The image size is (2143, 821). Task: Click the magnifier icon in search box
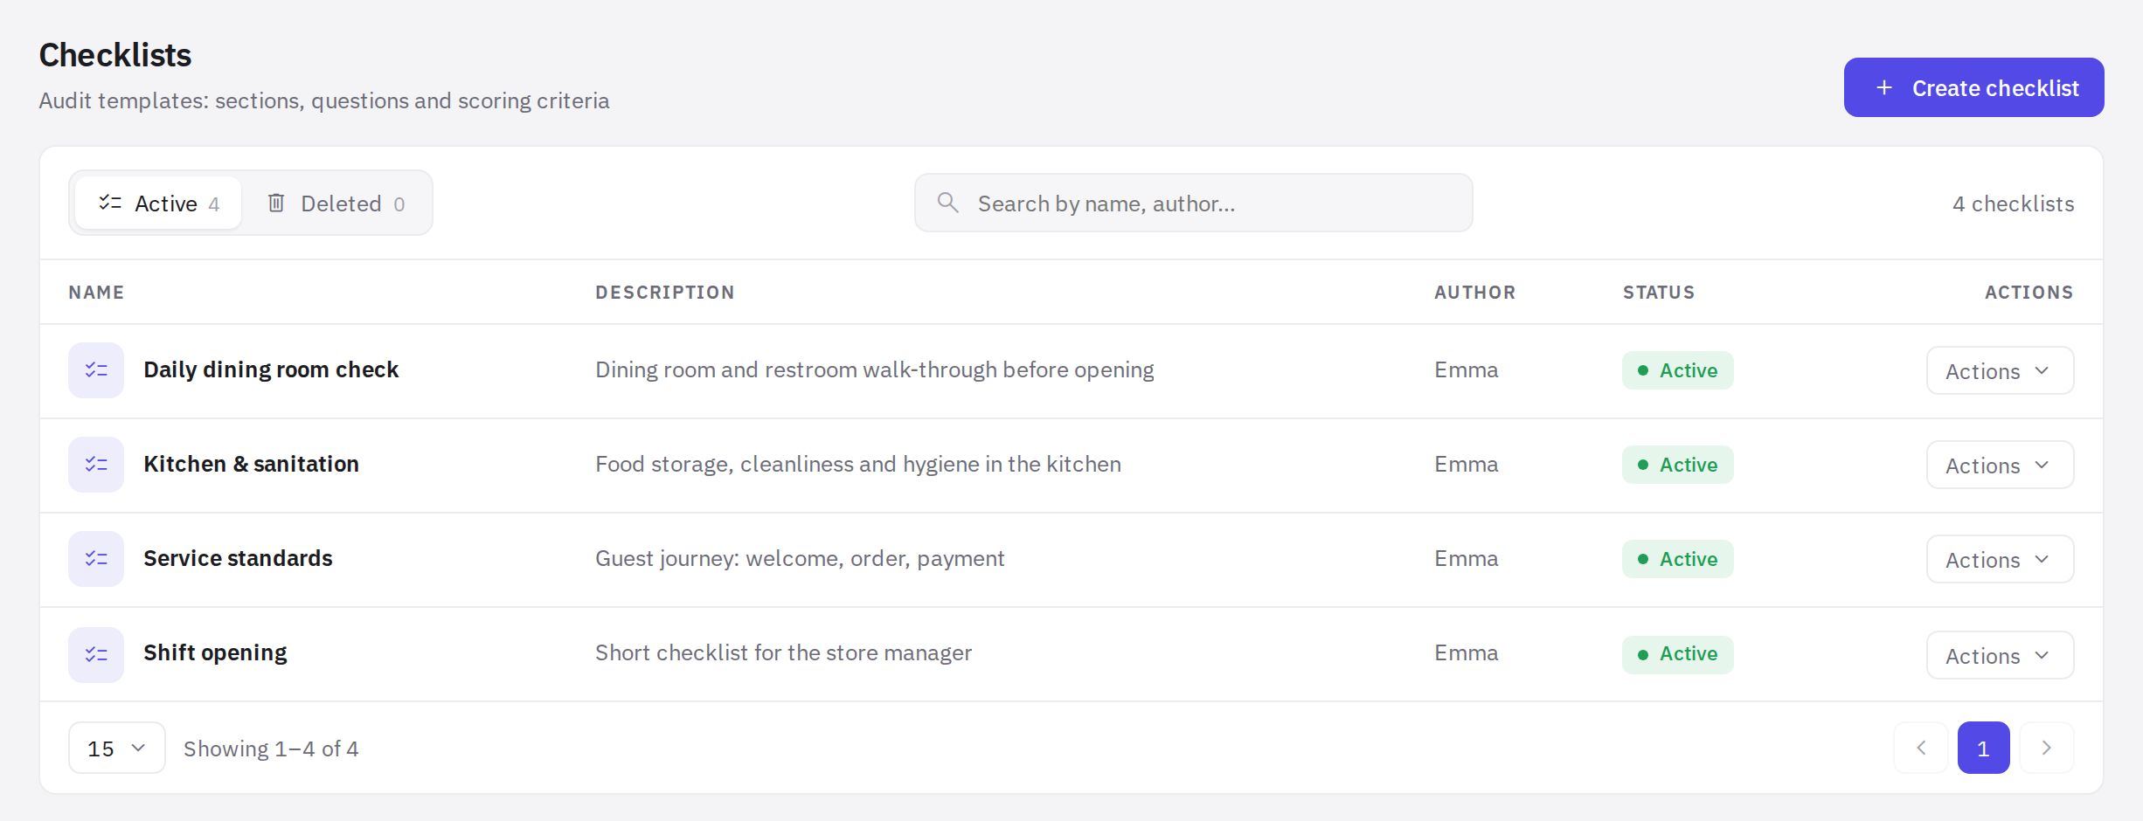tap(948, 203)
